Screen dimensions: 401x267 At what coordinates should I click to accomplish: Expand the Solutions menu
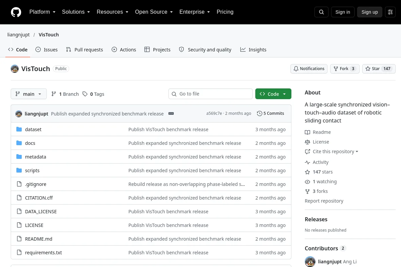click(76, 12)
